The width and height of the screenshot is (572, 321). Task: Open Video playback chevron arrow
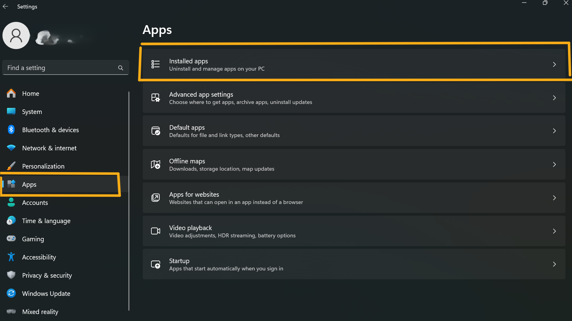[554, 231]
